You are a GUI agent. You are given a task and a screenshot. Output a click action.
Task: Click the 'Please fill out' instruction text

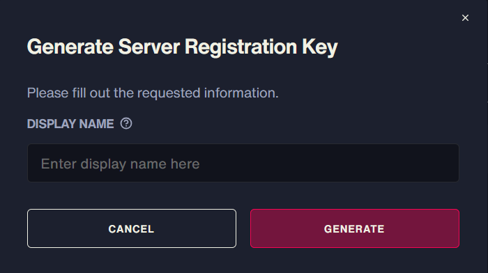tap(153, 93)
